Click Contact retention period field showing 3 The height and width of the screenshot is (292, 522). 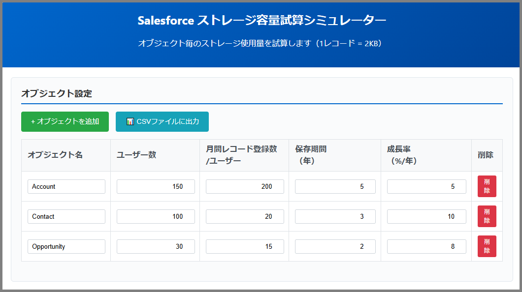tap(335, 216)
